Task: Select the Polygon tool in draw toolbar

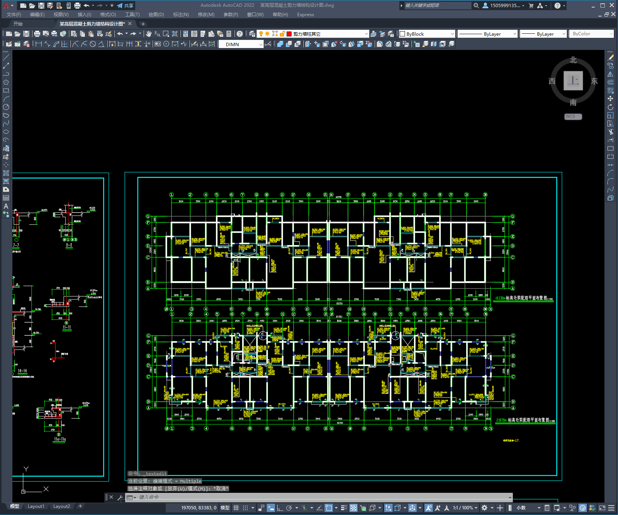Action: click(6, 82)
